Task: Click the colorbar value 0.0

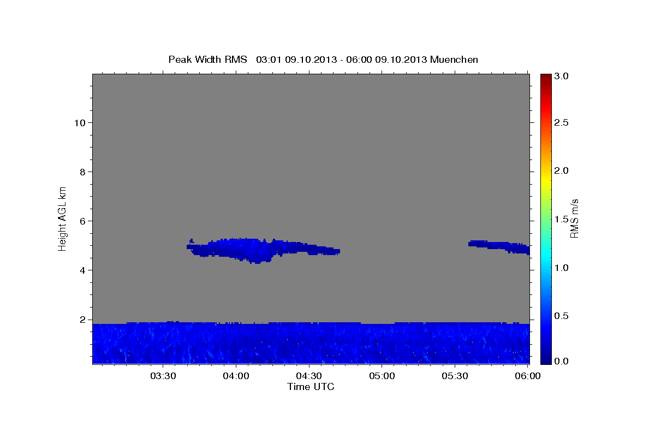Action: click(x=562, y=361)
